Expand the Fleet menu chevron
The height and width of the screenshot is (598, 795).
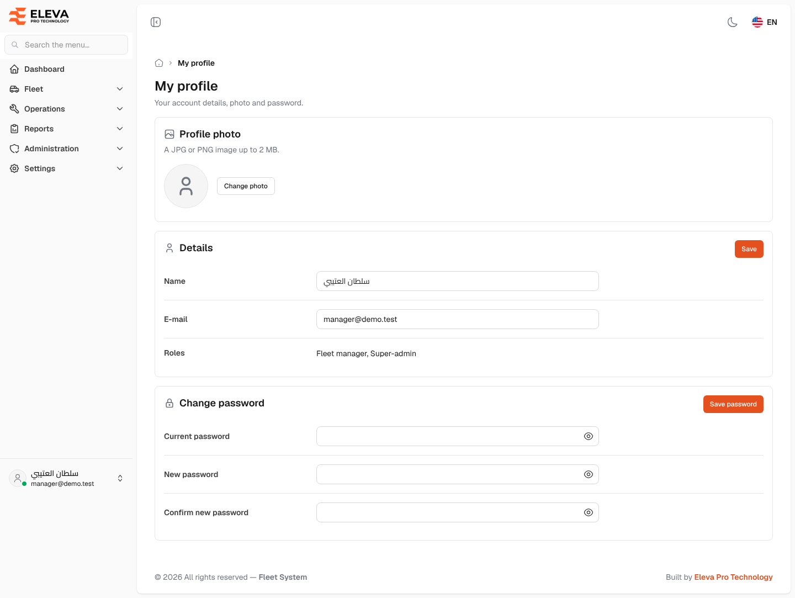point(120,89)
